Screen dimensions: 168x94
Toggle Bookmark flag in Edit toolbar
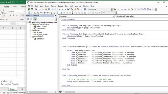(x=61, y=13)
